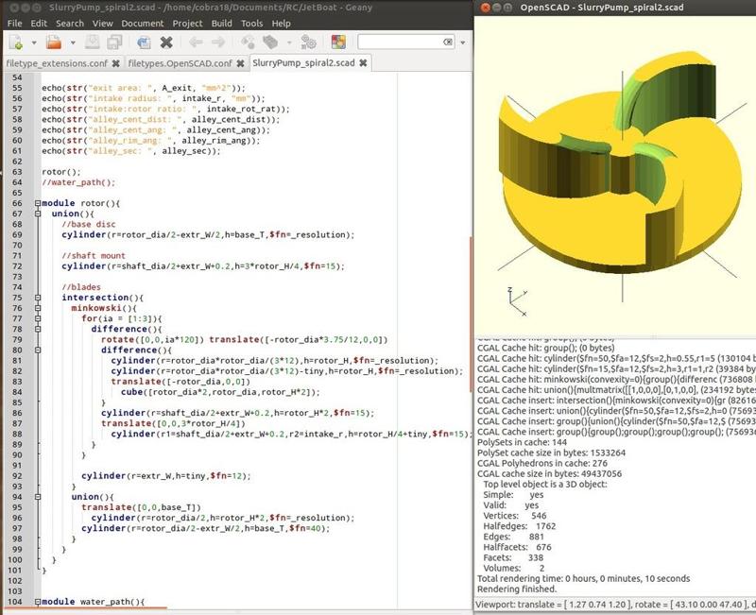Open recent files dropdown beside Open icon
The image size is (756, 615).
71,43
